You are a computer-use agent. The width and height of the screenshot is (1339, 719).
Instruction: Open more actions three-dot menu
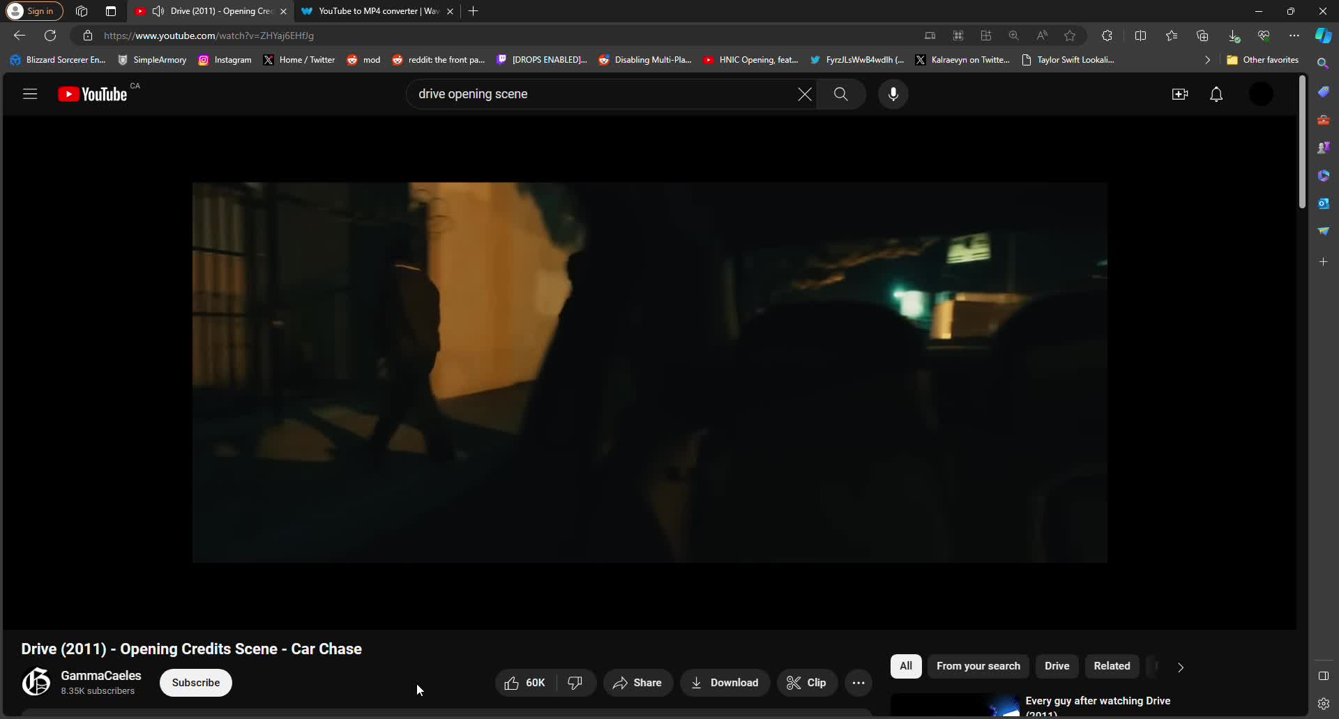point(858,683)
